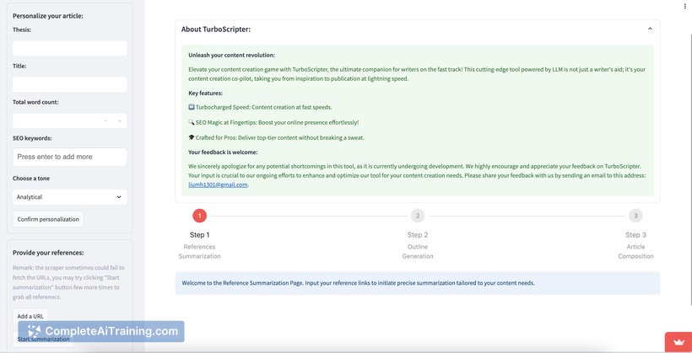Click the Provide your references heading
Viewport: 692px width, 353px height.
48,253
